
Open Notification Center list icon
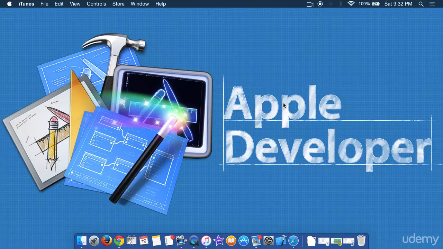[432, 4]
